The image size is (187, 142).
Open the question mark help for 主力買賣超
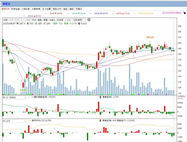(x=28, y=98)
